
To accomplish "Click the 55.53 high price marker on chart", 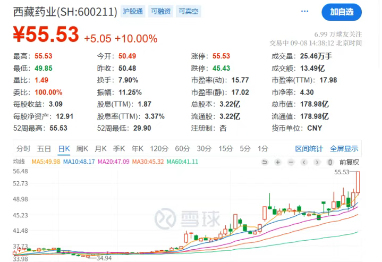I will [x=342, y=172].
